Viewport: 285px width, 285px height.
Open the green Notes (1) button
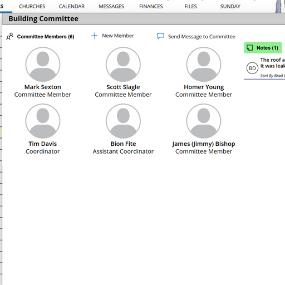click(x=263, y=48)
